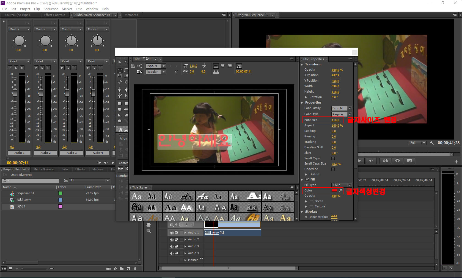
Task: Click the Lift button in Program monitor
Action: click(385, 161)
